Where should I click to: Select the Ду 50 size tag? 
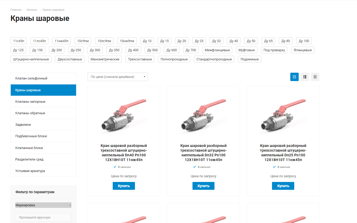tap(251, 41)
